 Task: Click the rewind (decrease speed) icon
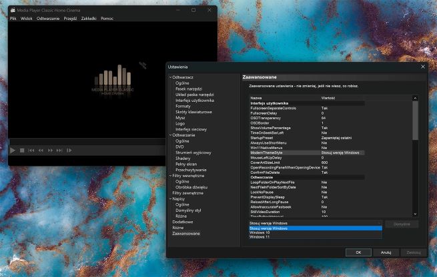(x=41, y=150)
